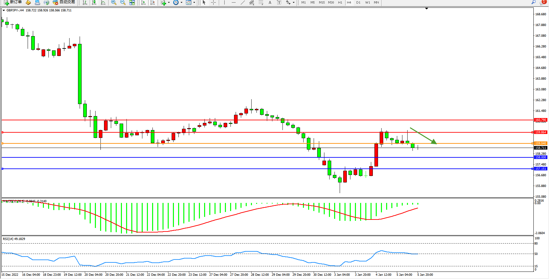Zoom in on the chart
The width and height of the screenshot is (549, 279).
(114, 3)
